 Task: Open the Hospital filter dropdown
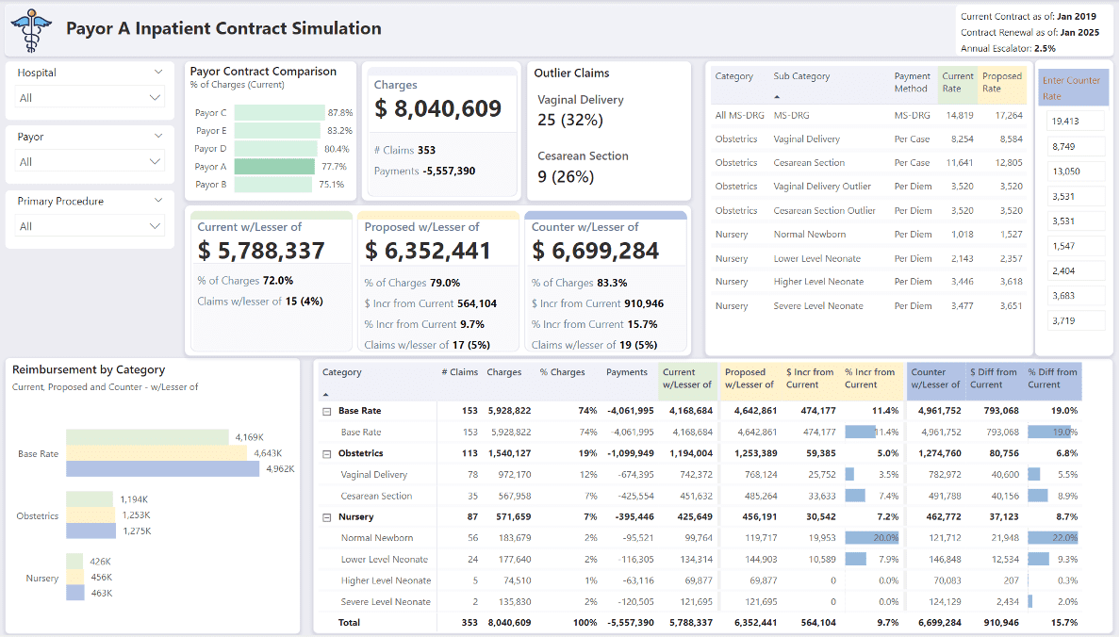click(x=91, y=98)
